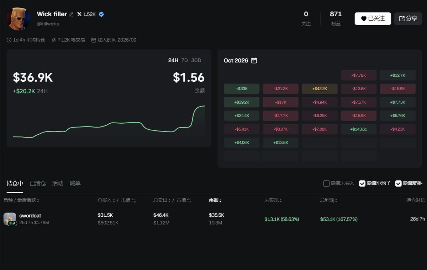The width and height of the screenshot is (427, 270).
Task: Select the 持仓中 tab
Action: coord(15,183)
